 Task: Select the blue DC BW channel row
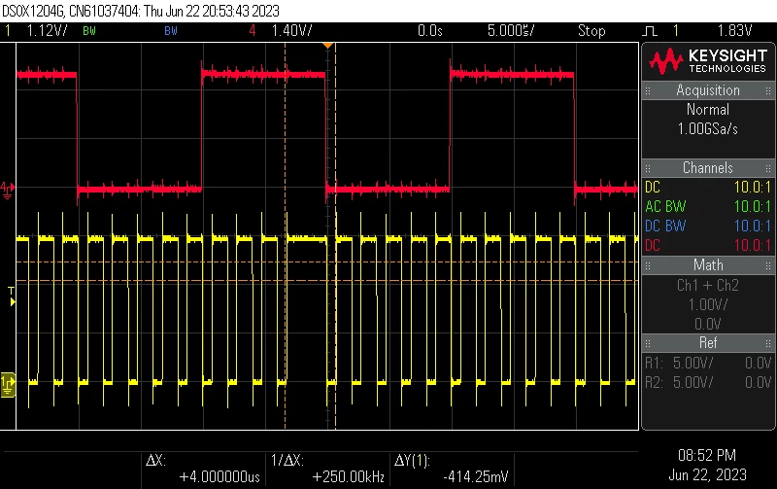[708, 226]
